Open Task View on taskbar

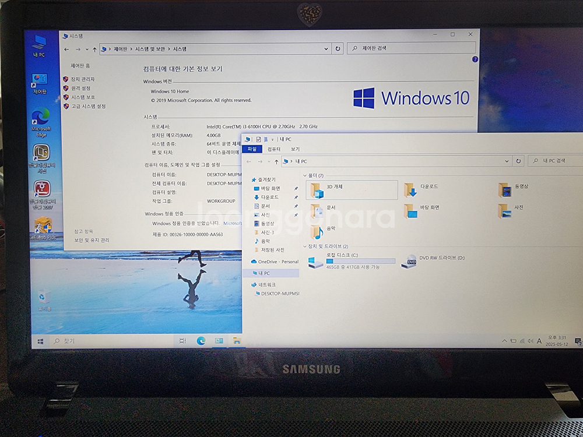point(182,341)
